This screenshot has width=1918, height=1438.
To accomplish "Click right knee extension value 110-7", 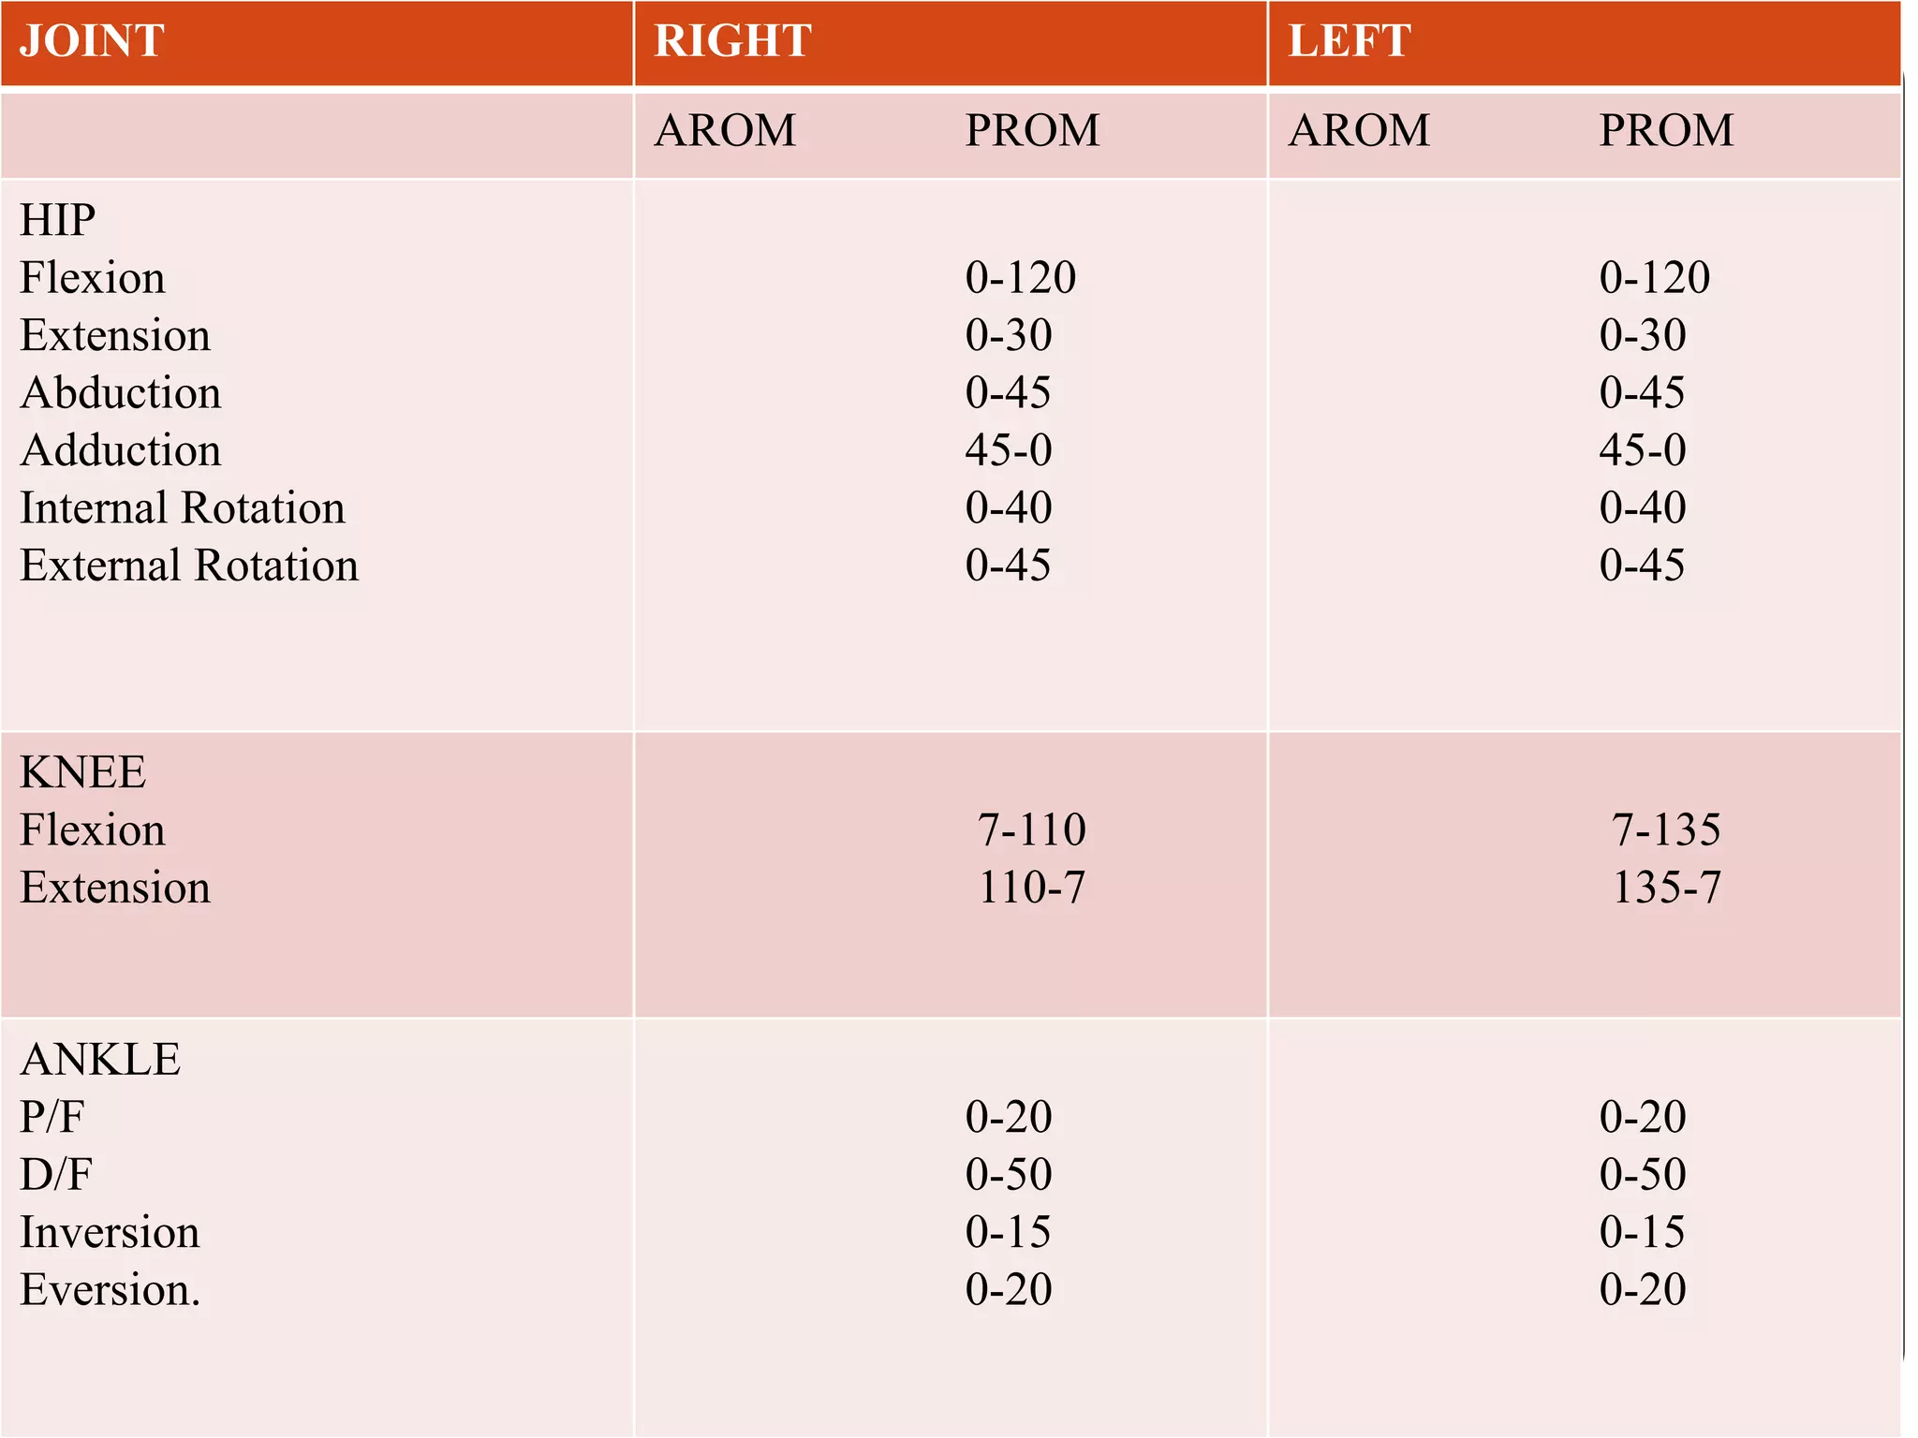I will 1032,888.
